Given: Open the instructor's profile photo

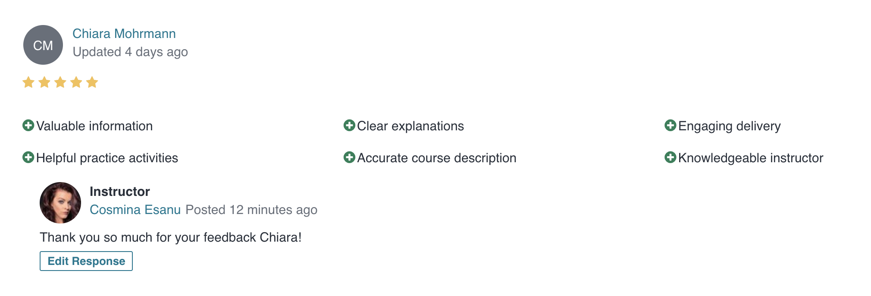Looking at the screenshot, I should click(x=60, y=203).
